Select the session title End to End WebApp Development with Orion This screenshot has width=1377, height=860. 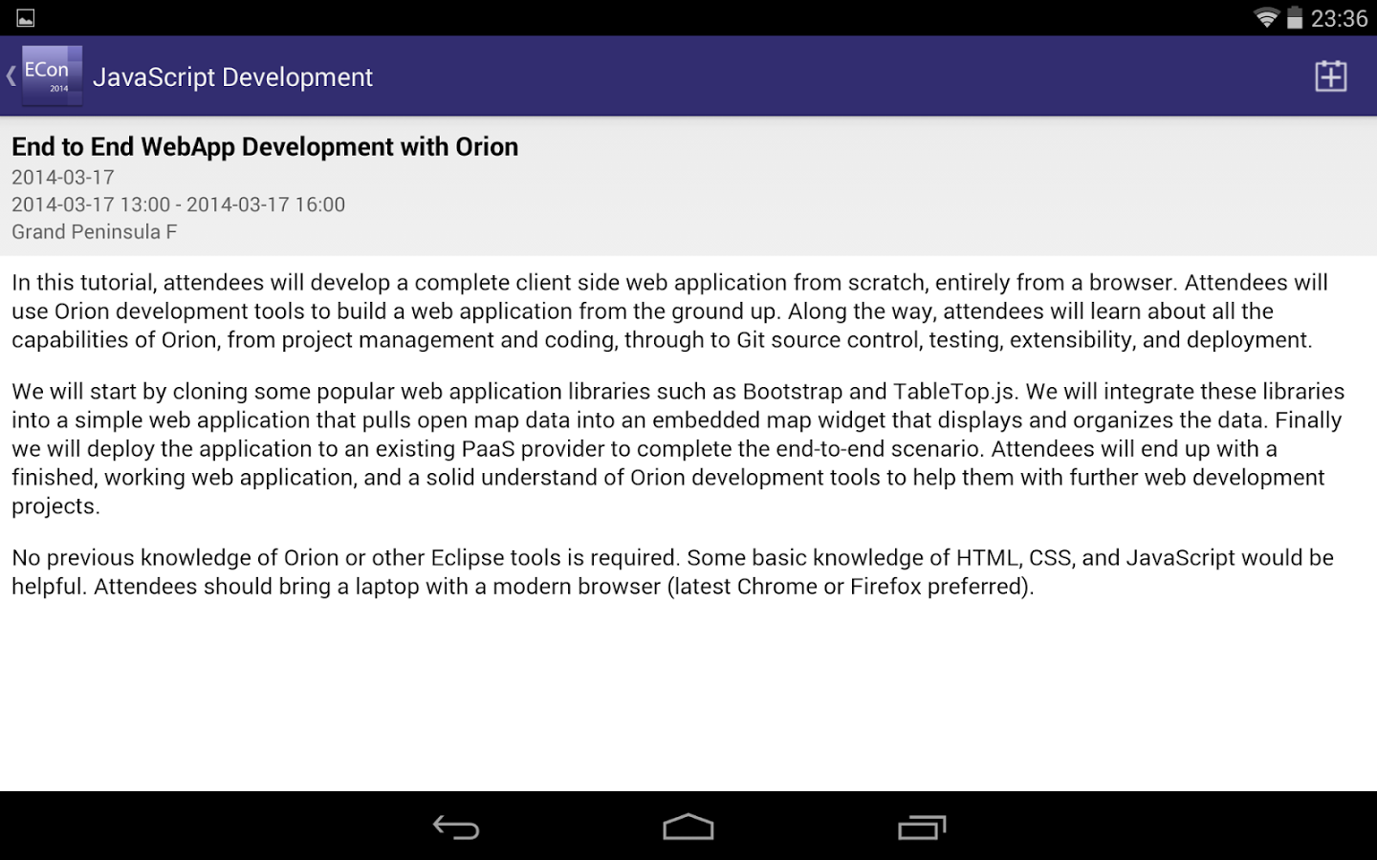coord(265,146)
